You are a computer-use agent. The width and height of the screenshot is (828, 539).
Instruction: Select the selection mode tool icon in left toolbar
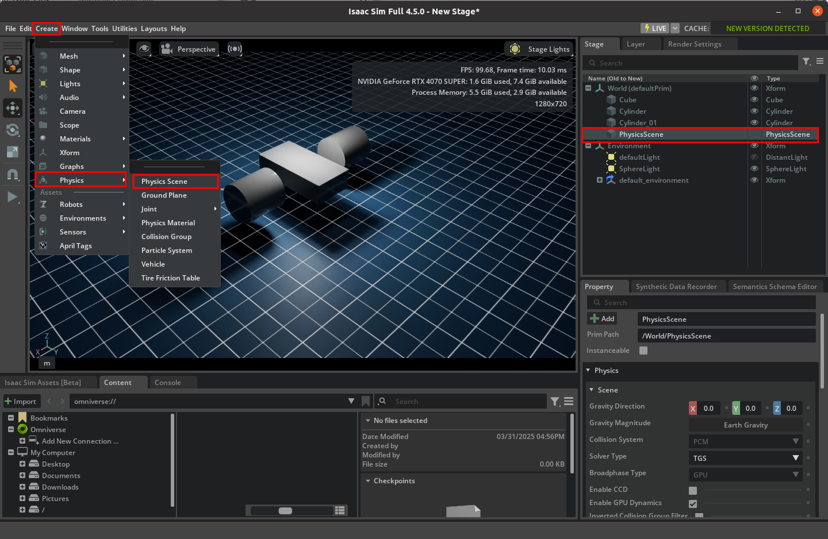click(13, 64)
